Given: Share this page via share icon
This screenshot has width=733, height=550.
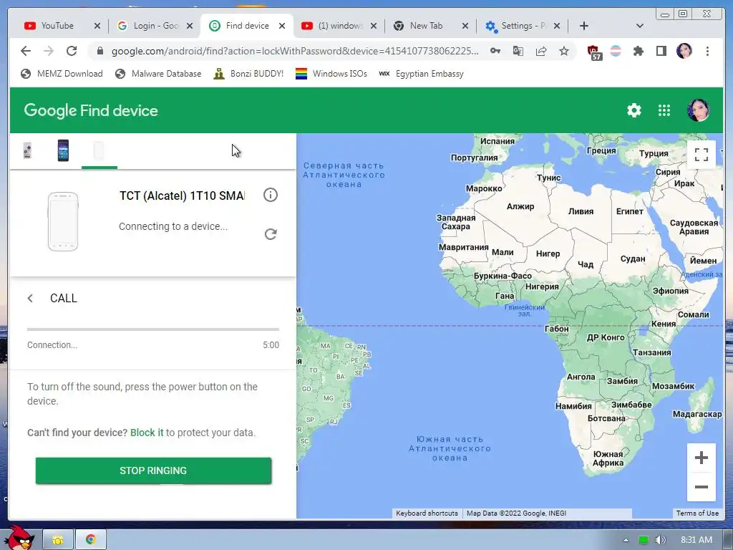Looking at the screenshot, I should point(541,51).
